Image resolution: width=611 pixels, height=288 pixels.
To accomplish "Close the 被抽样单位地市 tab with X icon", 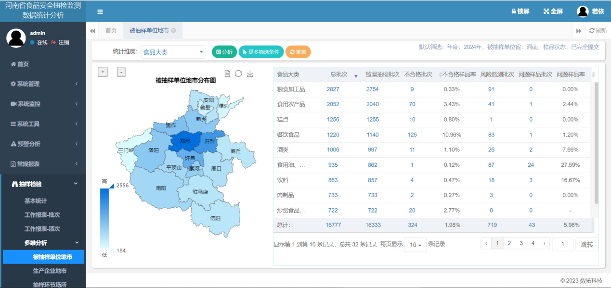I will coord(173,30).
